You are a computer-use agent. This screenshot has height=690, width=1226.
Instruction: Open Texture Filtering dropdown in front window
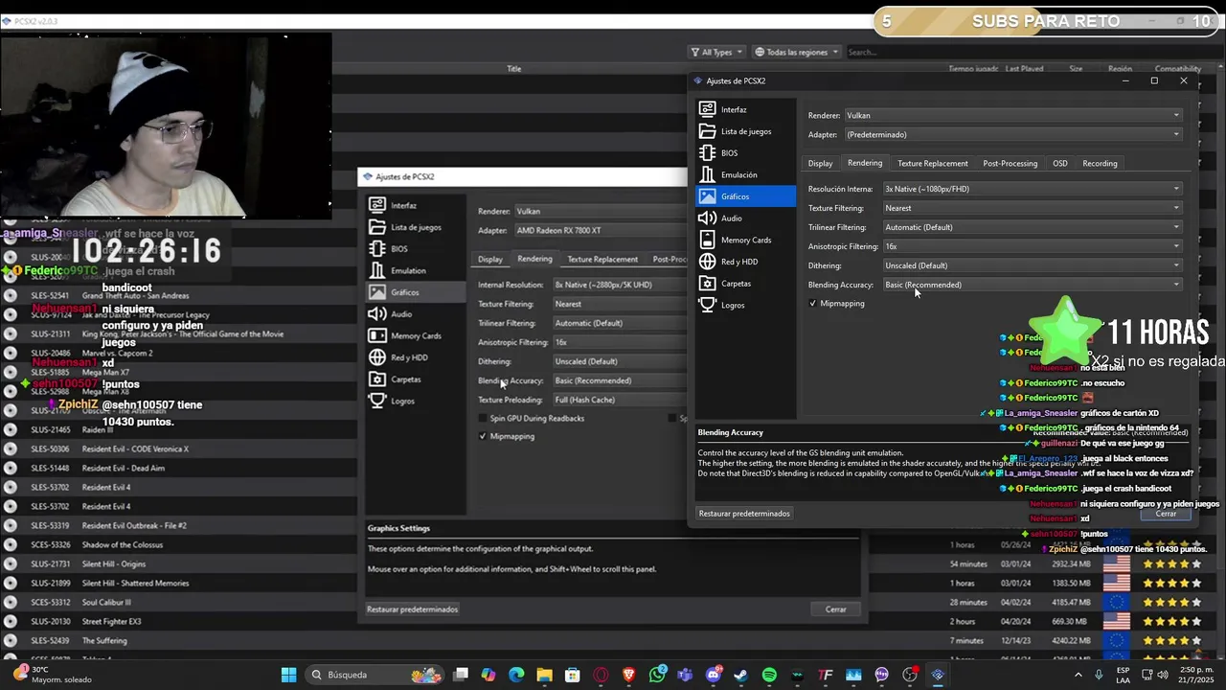pos(1033,208)
